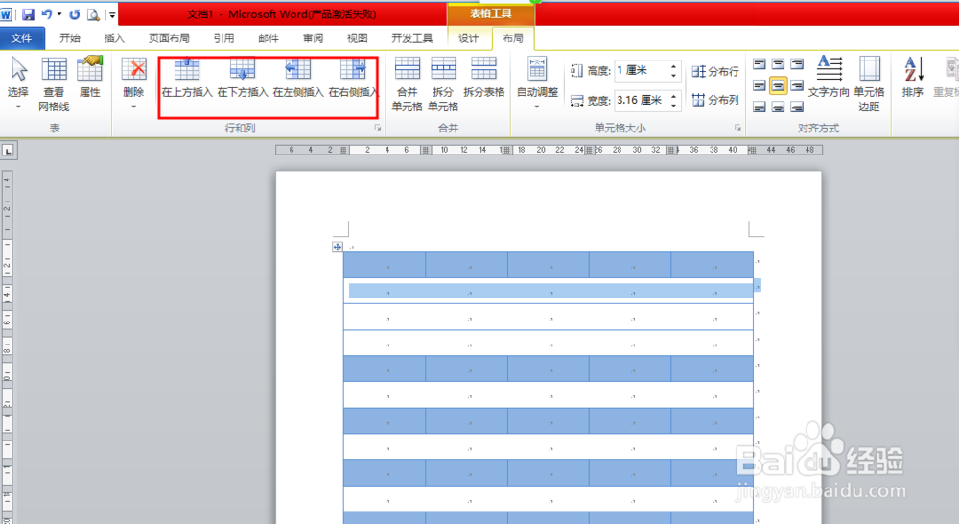Image resolution: width=959 pixels, height=524 pixels.
Task: Align cell text bottom left
Action: (759, 107)
